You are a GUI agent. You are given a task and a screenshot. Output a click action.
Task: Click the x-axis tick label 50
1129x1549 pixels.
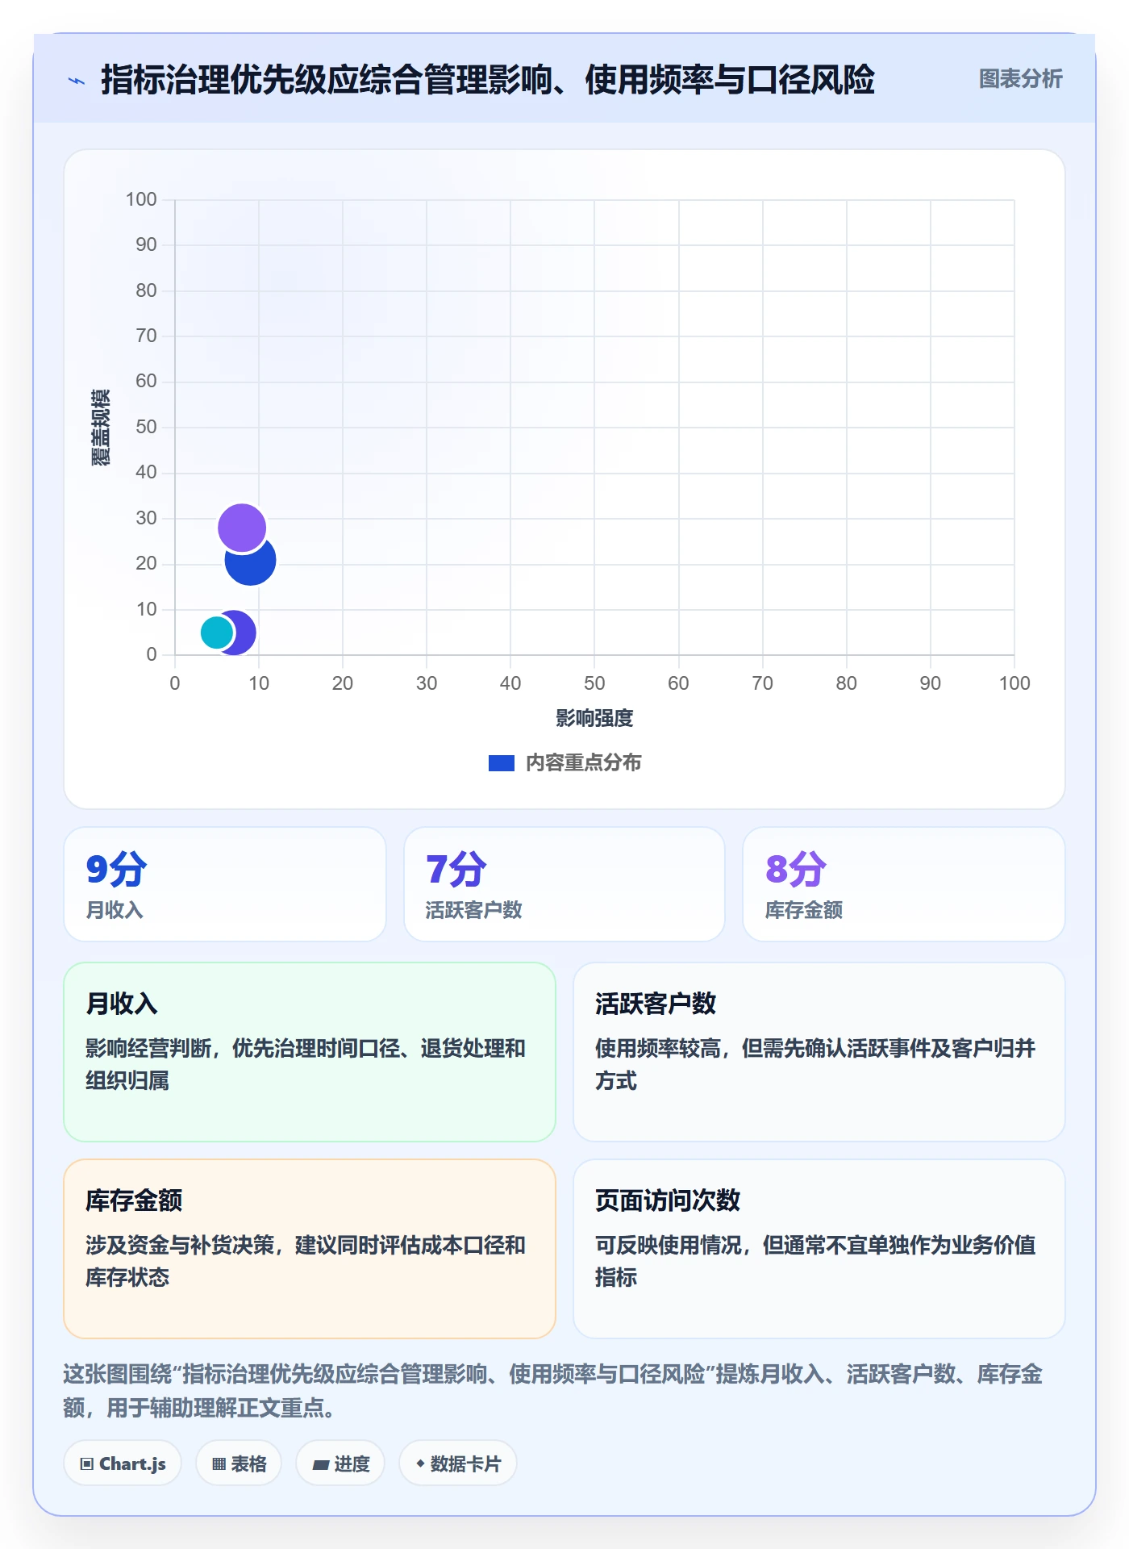tap(594, 683)
